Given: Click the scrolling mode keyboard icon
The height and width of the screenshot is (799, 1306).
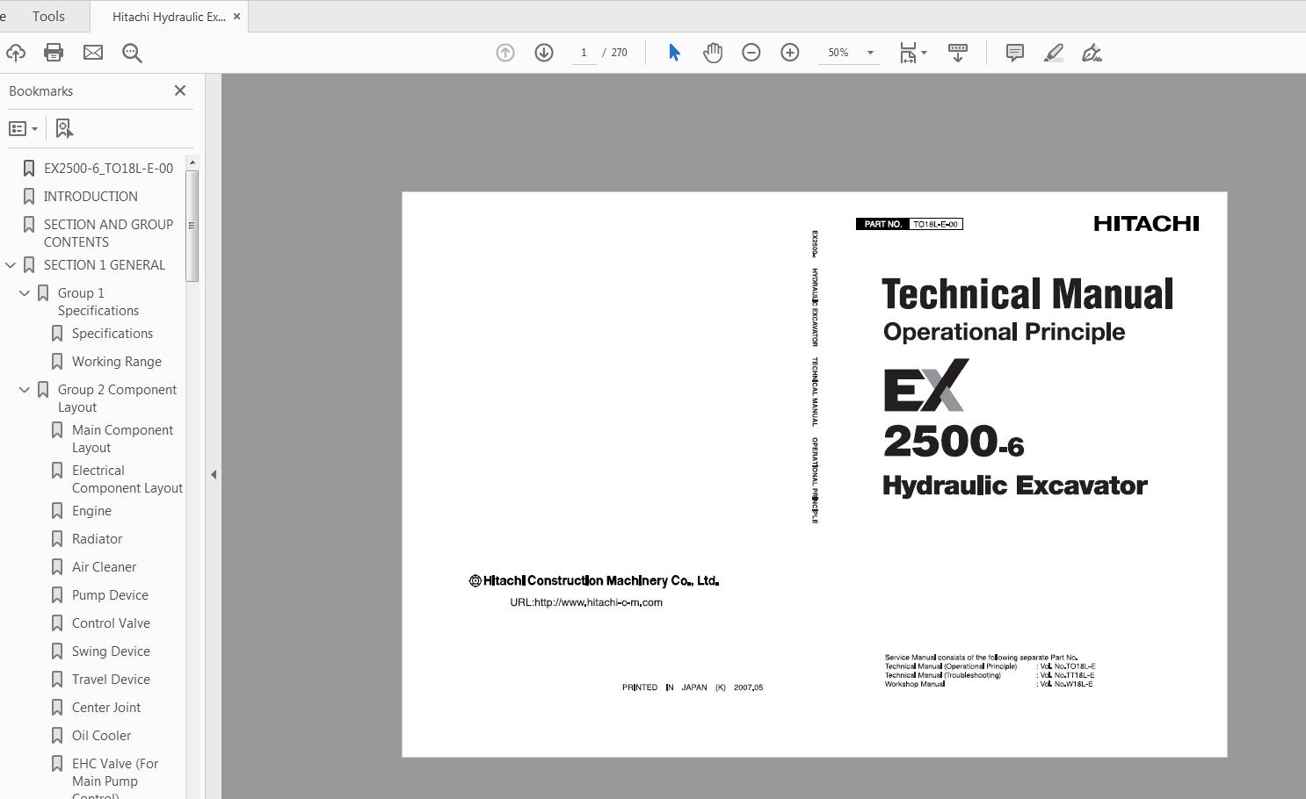Looking at the screenshot, I should (x=958, y=53).
